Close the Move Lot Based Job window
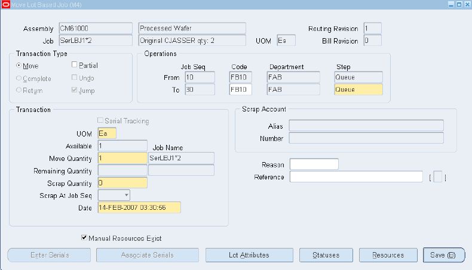 [x=467, y=4]
